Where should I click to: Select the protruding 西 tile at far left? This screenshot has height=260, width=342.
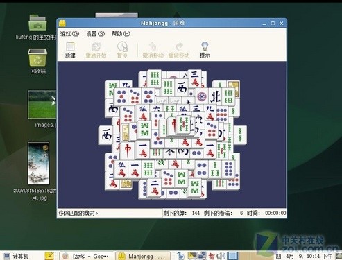click(105, 135)
